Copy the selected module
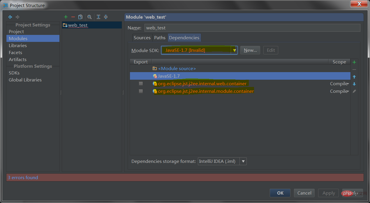 (x=80, y=17)
